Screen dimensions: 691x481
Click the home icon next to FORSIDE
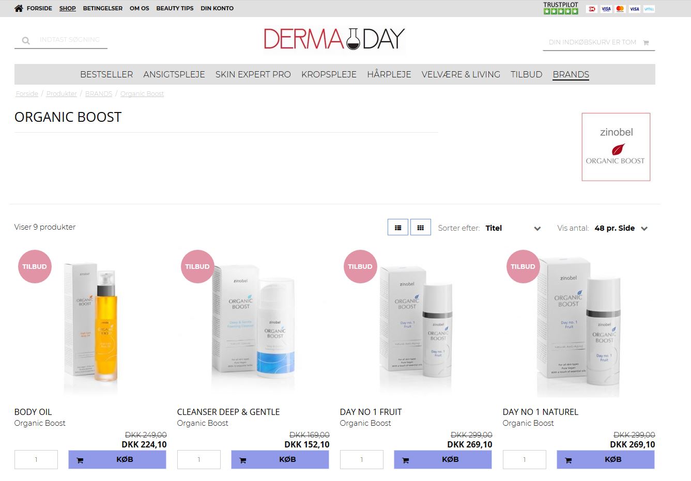click(19, 8)
